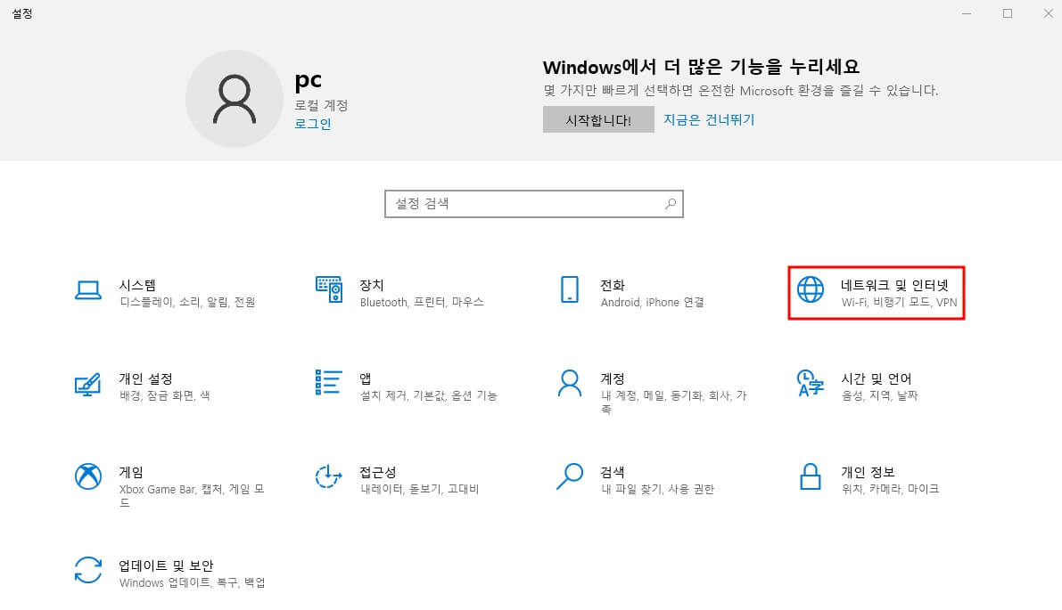Click '음성, 지역, 날짜' description
This screenshot has width=1062, height=610.
[879, 395]
